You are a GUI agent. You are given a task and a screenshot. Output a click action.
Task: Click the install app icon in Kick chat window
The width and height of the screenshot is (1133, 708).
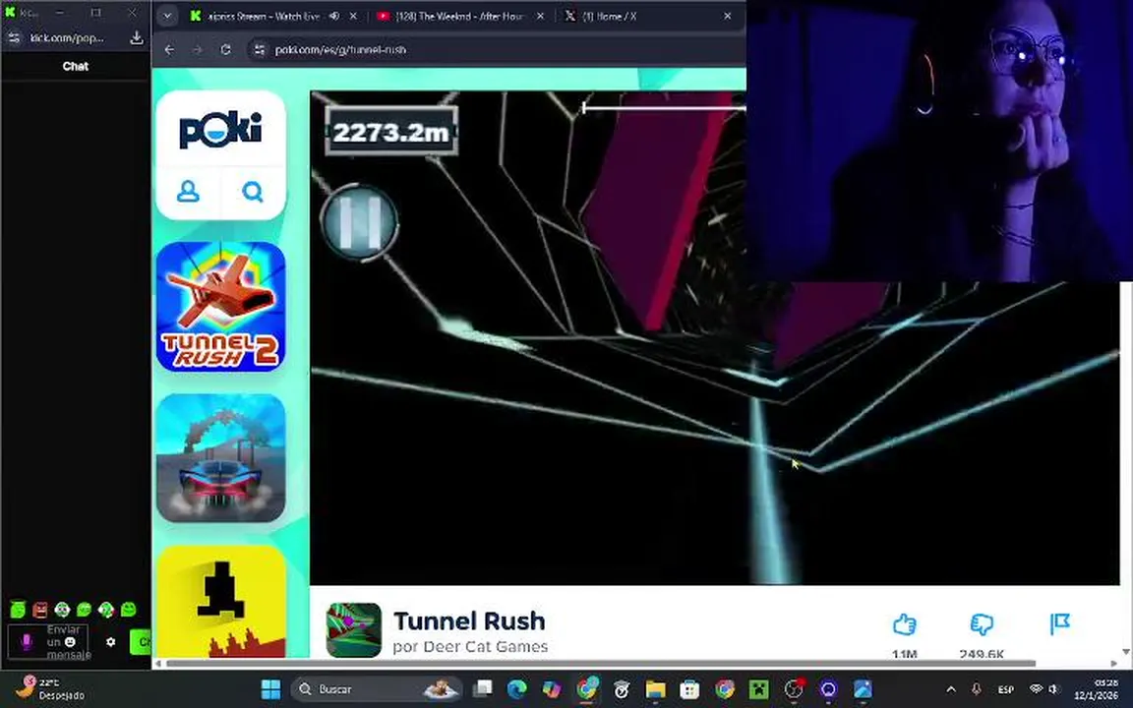136,37
